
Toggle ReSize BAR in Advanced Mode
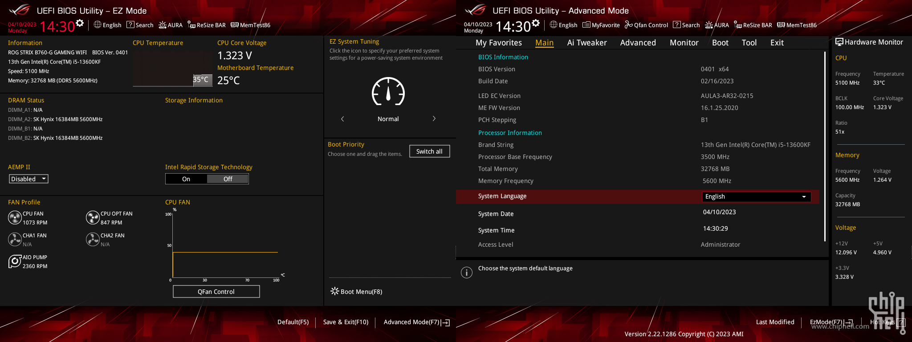(753, 25)
